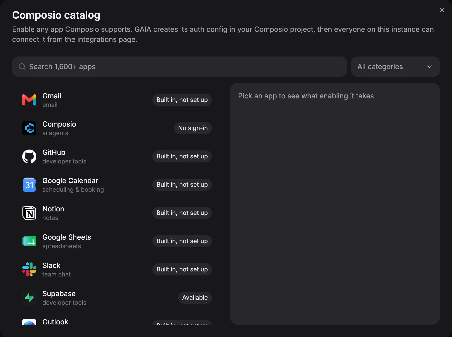Click the Supabase lightning bolt icon
The width and height of the screenshot is (452, 337).
(x=29, y=298)
